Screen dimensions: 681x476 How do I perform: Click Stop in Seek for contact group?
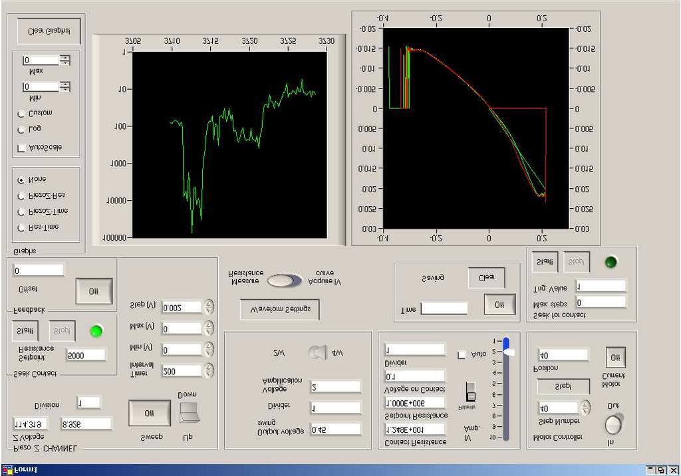pos(577,262)
